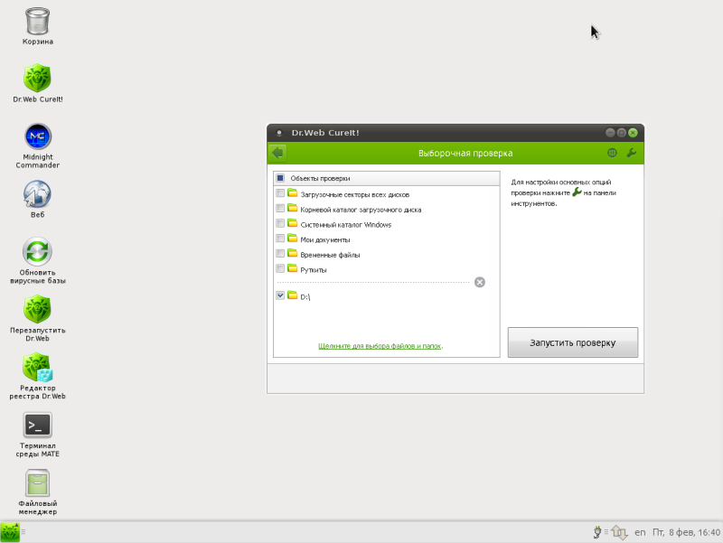Toggle the Объекты проверки master checkbox
This screenshot has height=543, width=723.
[280, 178]
